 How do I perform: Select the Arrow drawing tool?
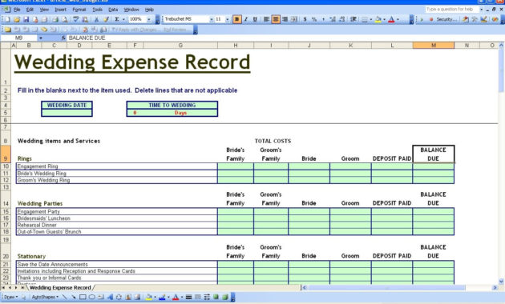point(74,298)
